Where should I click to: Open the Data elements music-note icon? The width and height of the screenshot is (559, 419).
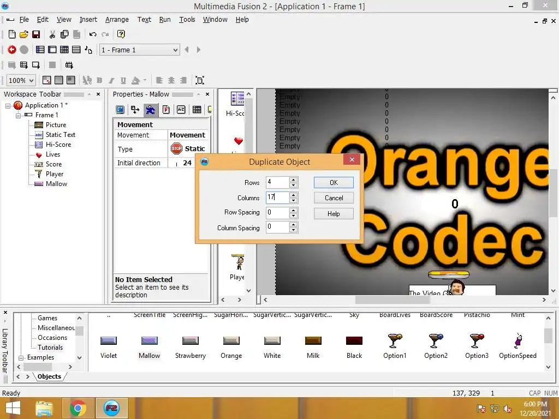point(88,50)
